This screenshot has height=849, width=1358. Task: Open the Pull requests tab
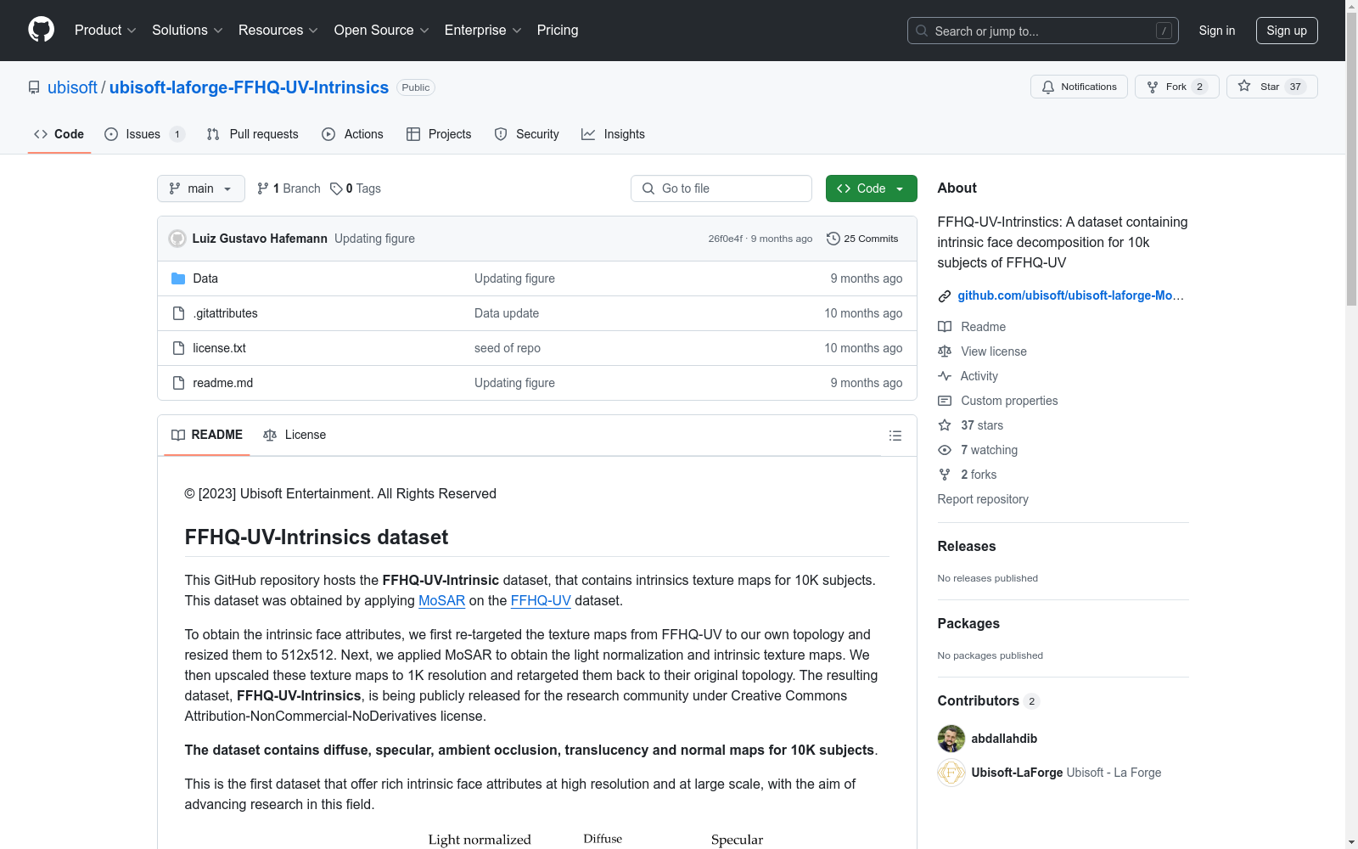(x=253, y=134)
